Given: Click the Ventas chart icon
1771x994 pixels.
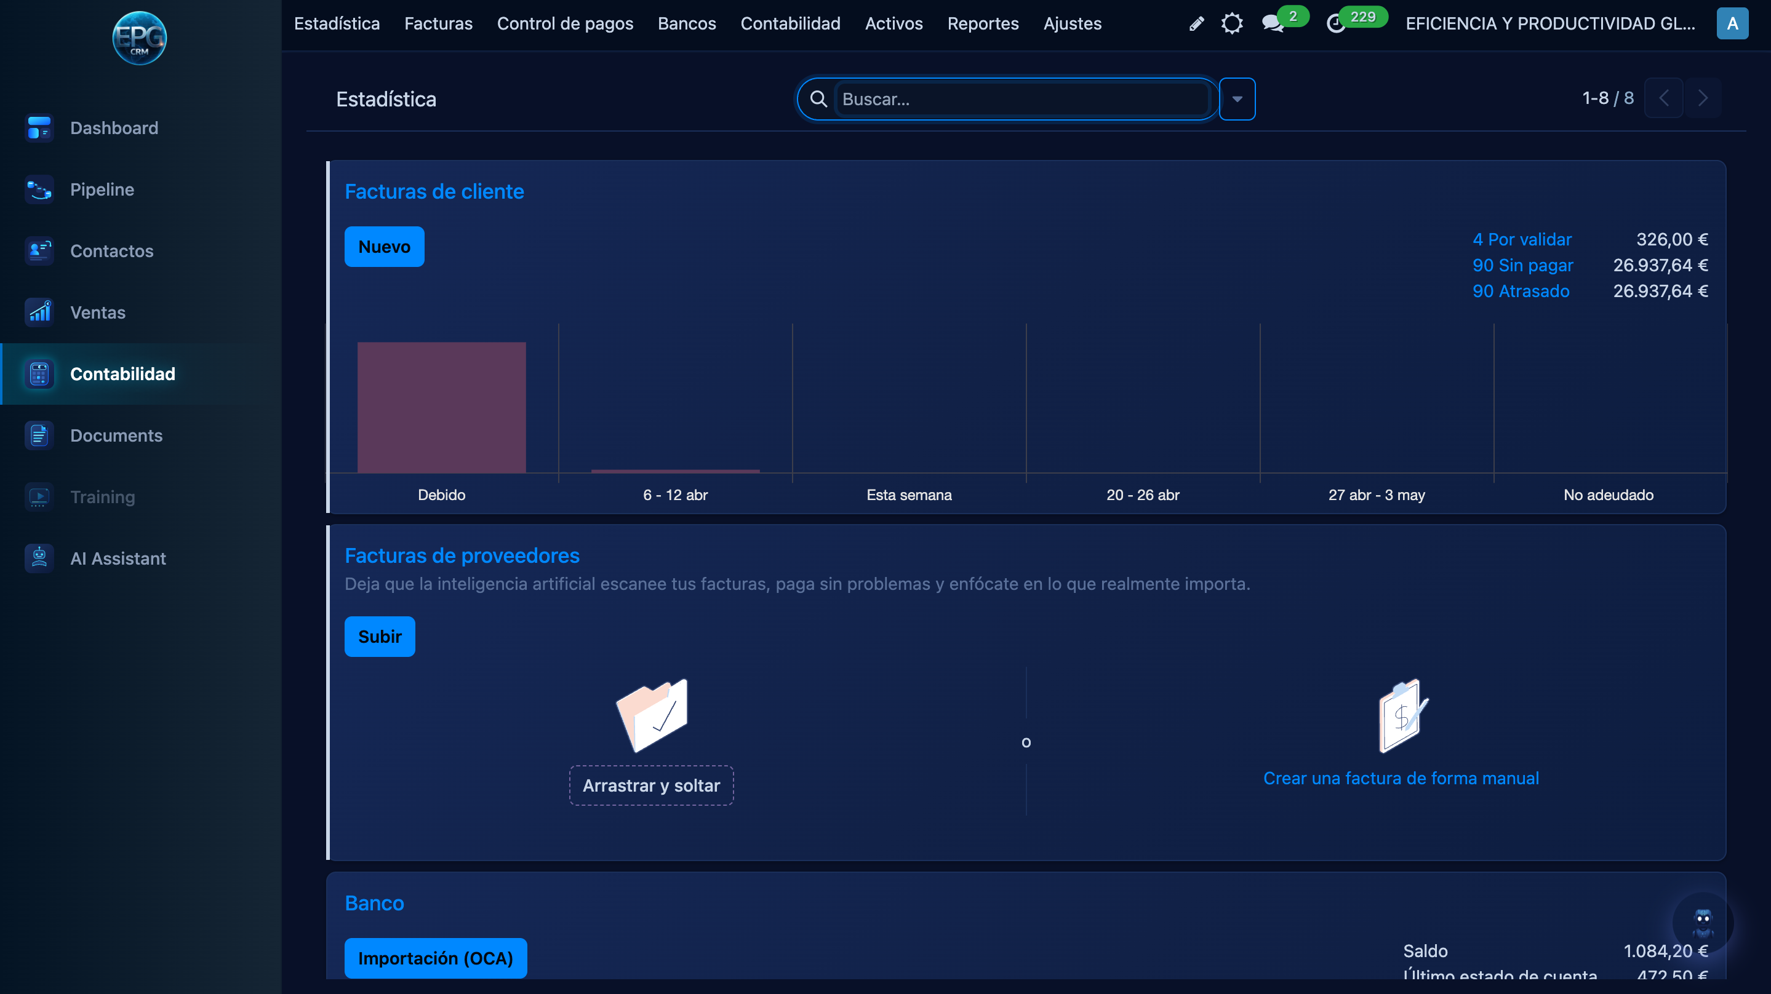Looking at the screenshot, I should 39,312.
